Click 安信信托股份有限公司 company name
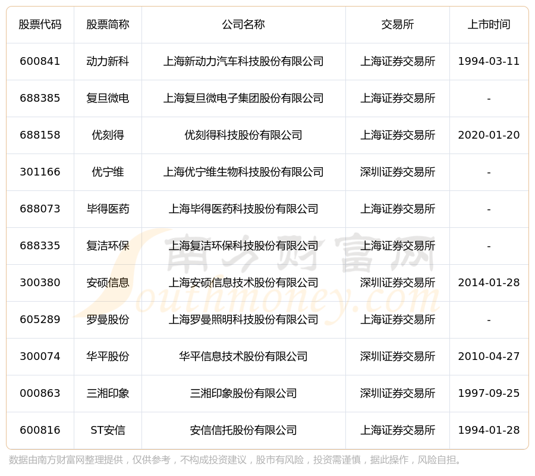The image size is (535, 476). click(x=243, y=430)
